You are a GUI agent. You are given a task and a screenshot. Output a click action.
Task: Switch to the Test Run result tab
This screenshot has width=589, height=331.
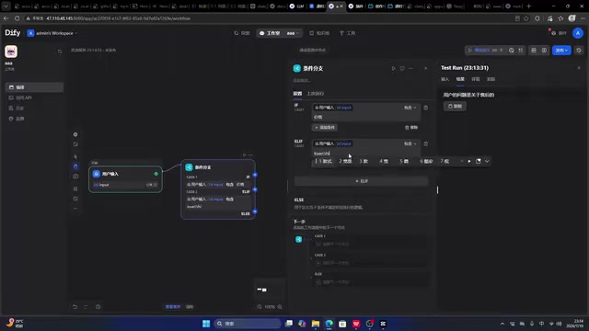coord(460,79)
